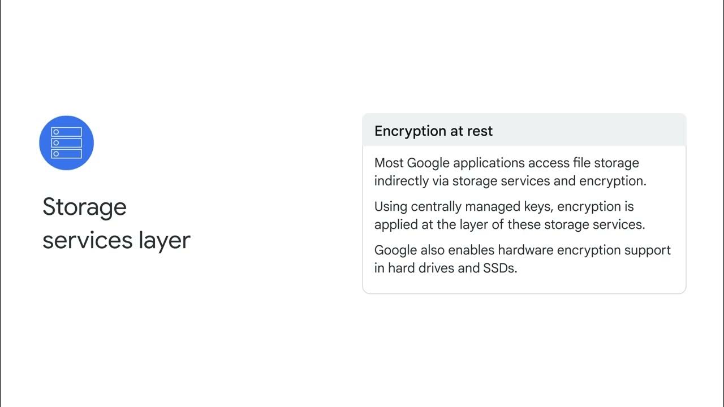
Task: Click the paragraph starting "Most Google applications"
Action: pos(510,172)
